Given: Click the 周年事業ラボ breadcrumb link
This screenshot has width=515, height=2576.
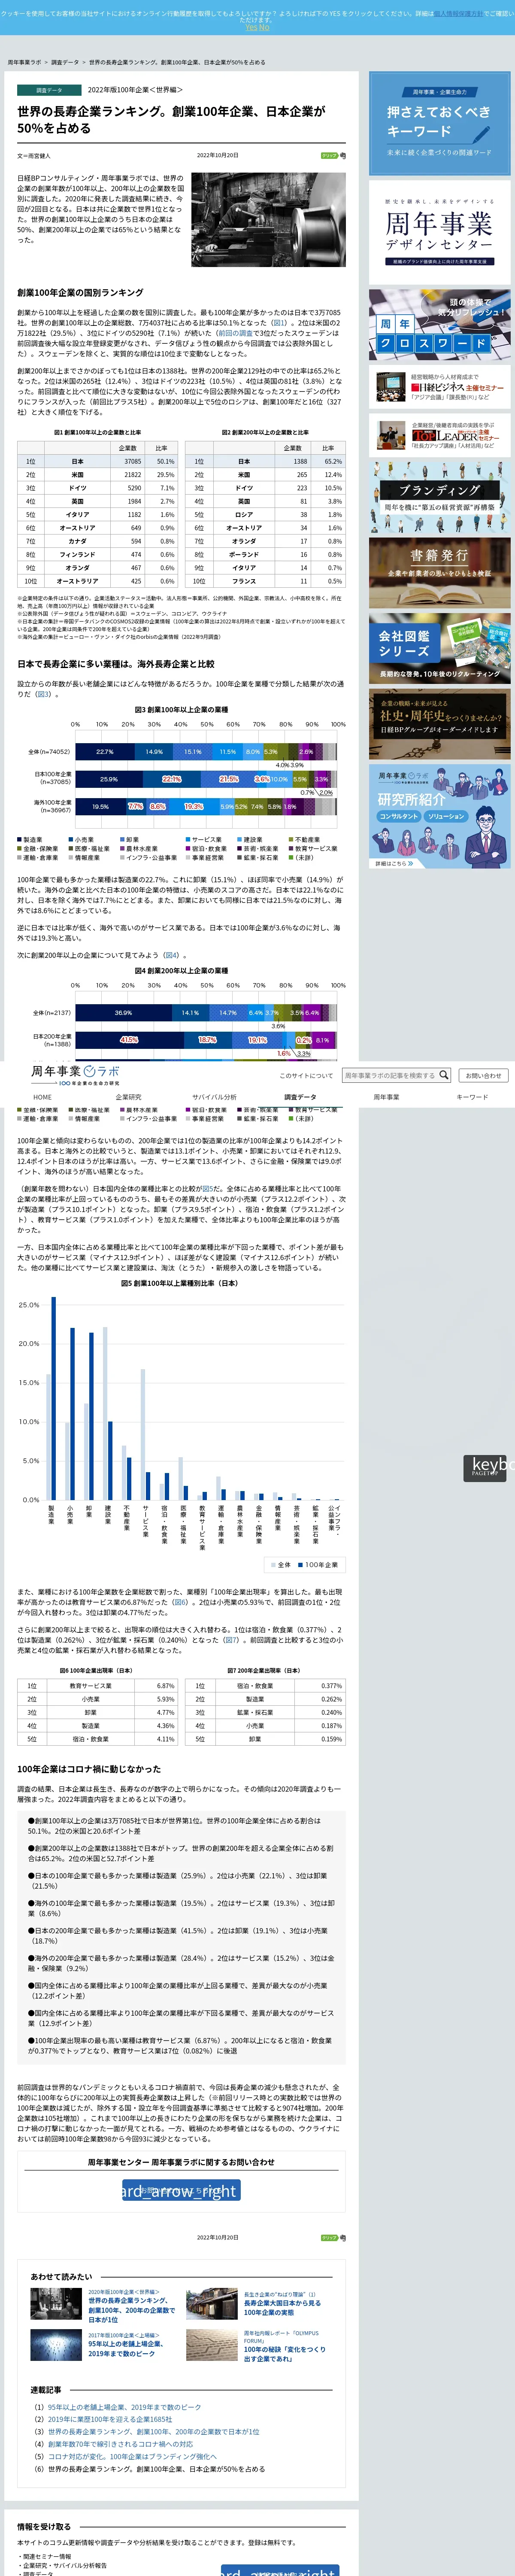Looking at the screenshot, I should 24,62.
